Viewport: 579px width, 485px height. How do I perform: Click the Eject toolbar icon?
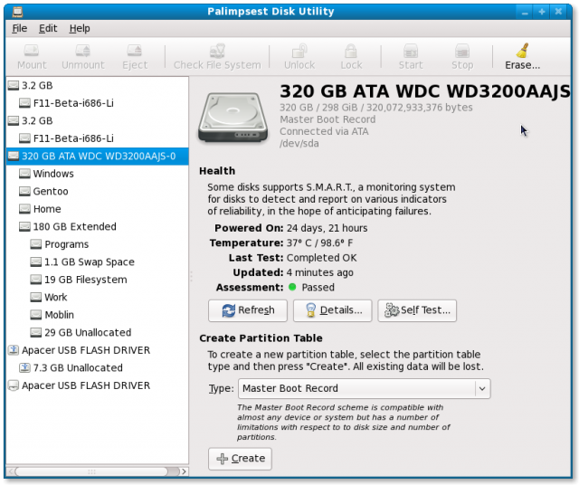(x=135, y=51)
